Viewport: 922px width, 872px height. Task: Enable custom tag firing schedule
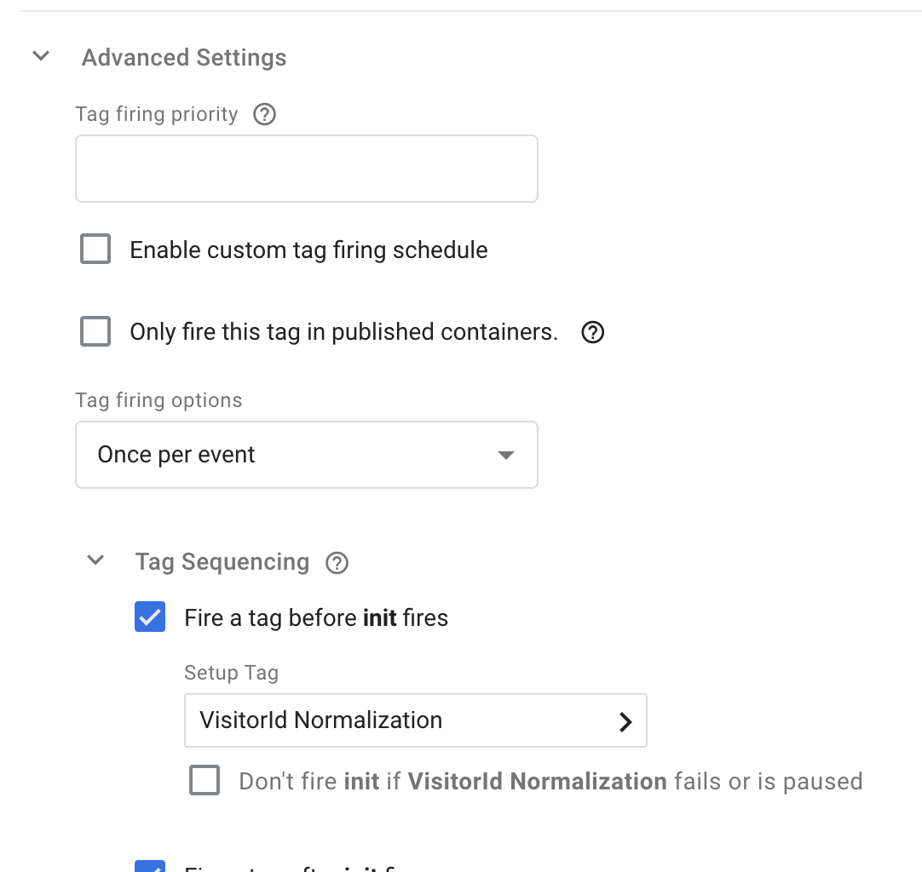(95, 249)
